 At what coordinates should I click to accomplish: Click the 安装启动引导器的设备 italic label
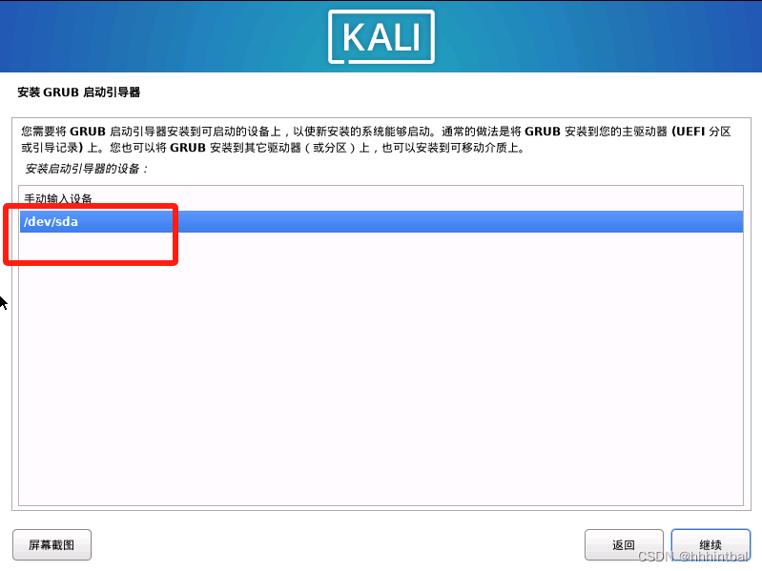click(86, 169)
